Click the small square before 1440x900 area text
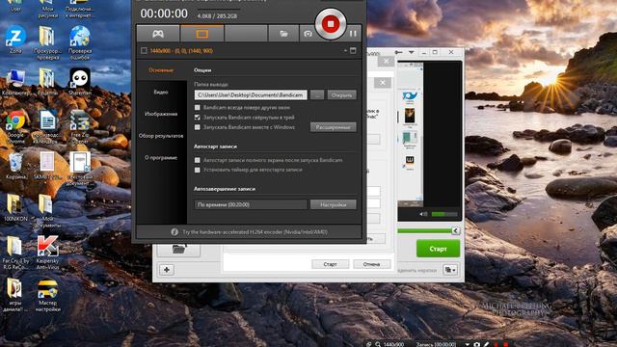 tap(144, 51)
